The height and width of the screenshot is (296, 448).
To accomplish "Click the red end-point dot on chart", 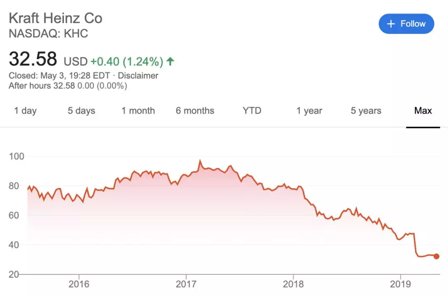I will pyautogui.click(x=436, y=256).
